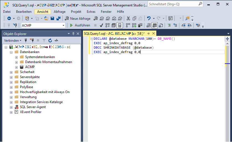Click the Open File folder icon

pos(46,18)
